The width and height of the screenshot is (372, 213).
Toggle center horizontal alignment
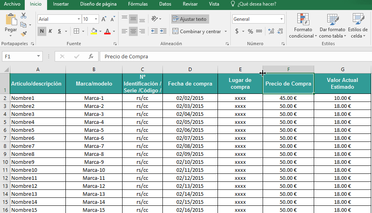(133, 31)
